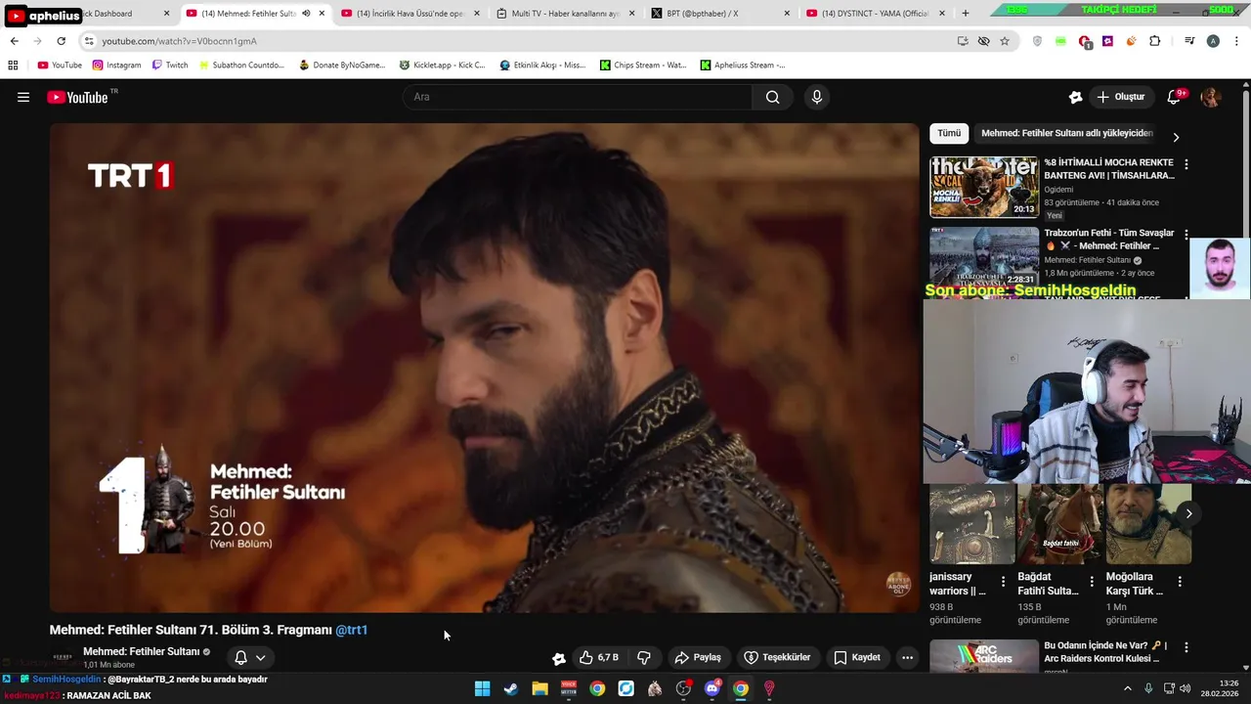Bookmark this page with the star icon
This screenshot has width=1251, height=704.
click(x=1005, y=41)
